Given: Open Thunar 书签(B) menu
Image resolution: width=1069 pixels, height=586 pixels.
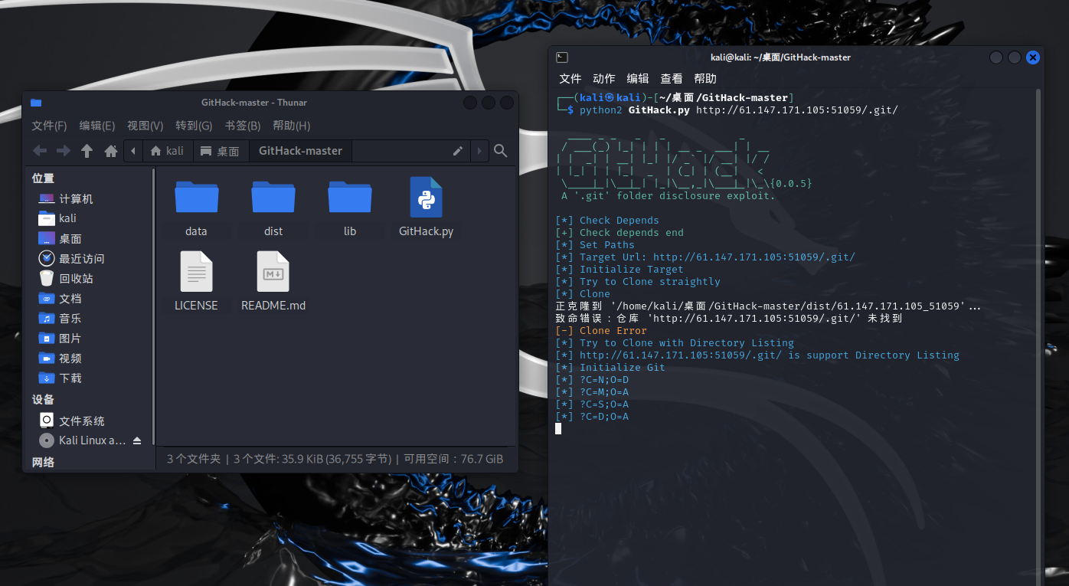Looking at the screenshot, I should (243, 126).
